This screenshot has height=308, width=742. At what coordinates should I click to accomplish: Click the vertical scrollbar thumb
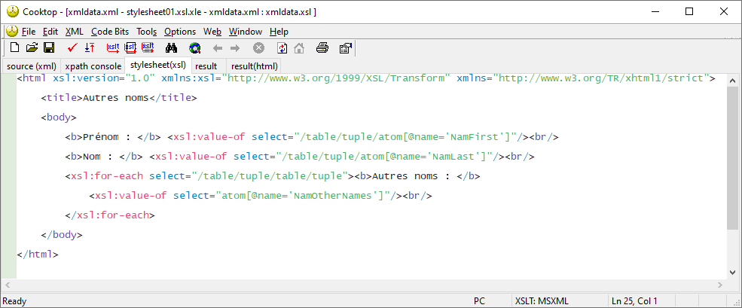[x=732, y=158]
